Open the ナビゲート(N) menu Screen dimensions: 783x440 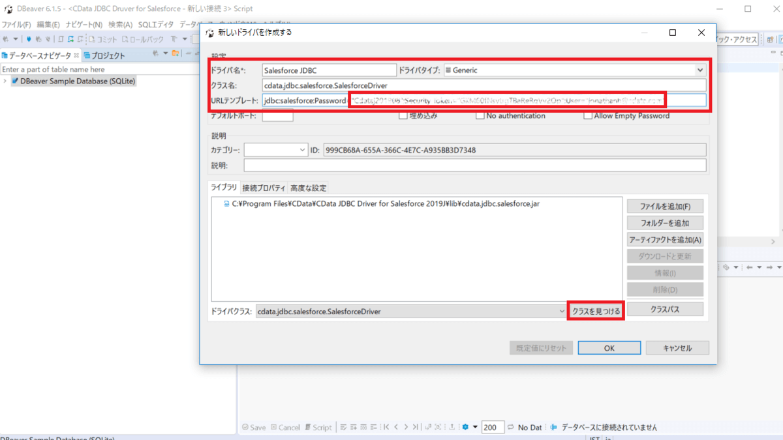tap(84, 24)
